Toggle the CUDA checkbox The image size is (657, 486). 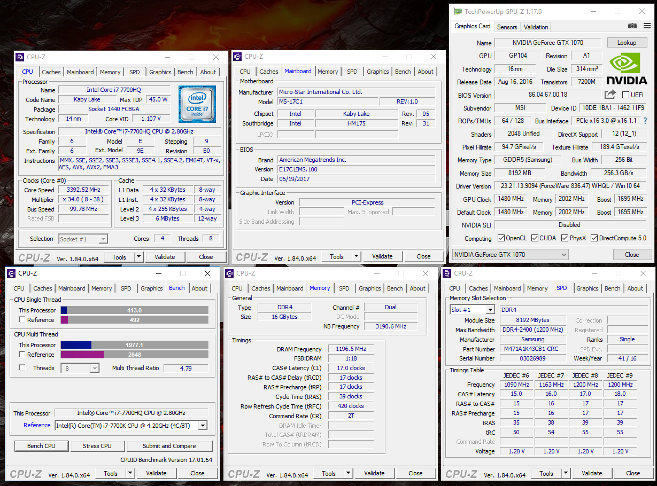click(535, 238)
